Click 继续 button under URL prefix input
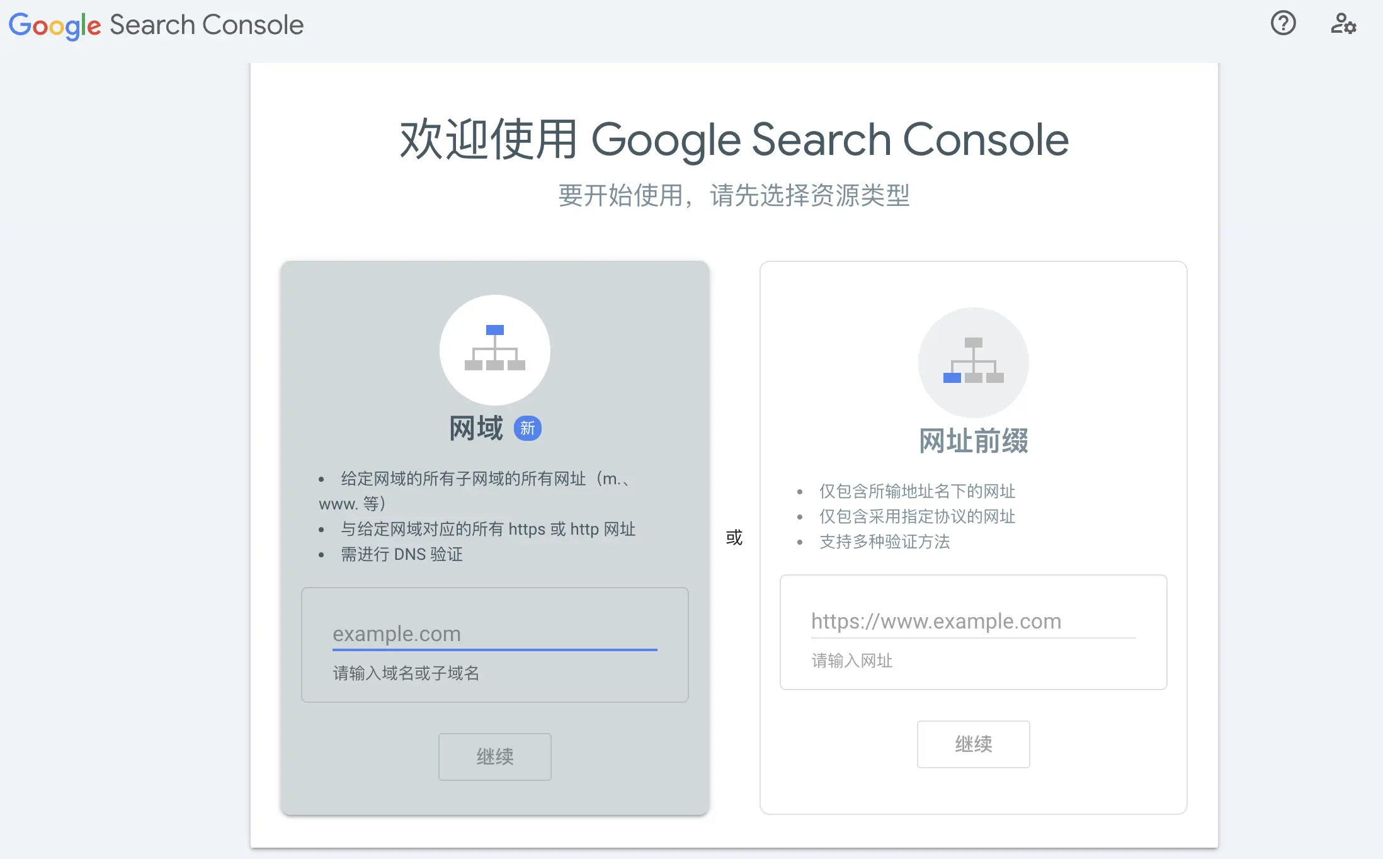This screenshot has height=859, width=1383. click(x=974, y=744)
